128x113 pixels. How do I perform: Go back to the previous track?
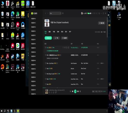(x=72, y=91)
